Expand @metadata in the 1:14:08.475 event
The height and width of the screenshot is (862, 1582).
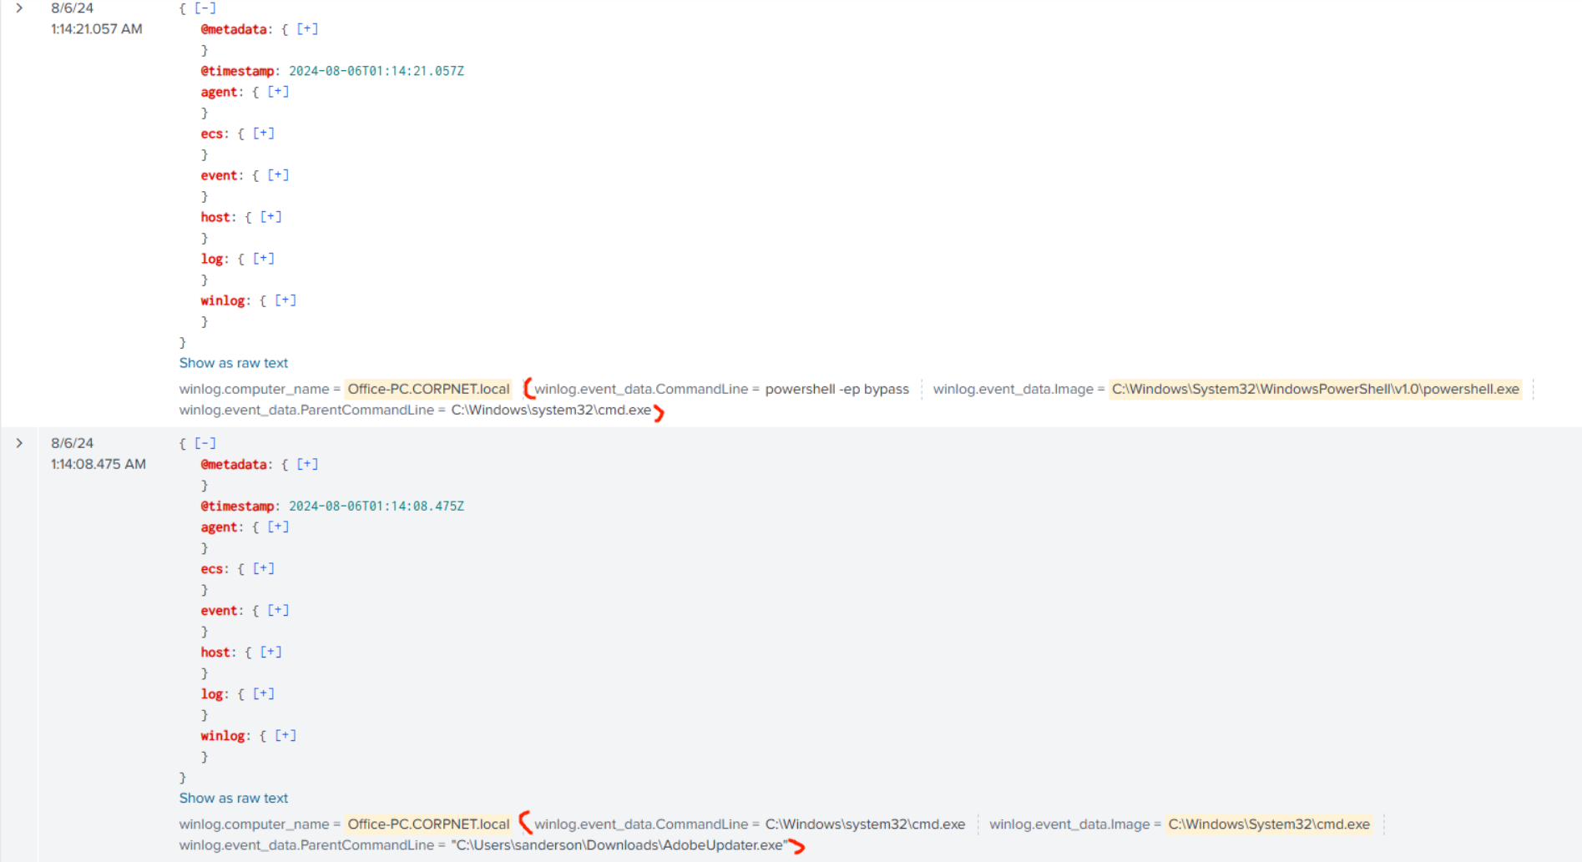[x=307, y=464]
